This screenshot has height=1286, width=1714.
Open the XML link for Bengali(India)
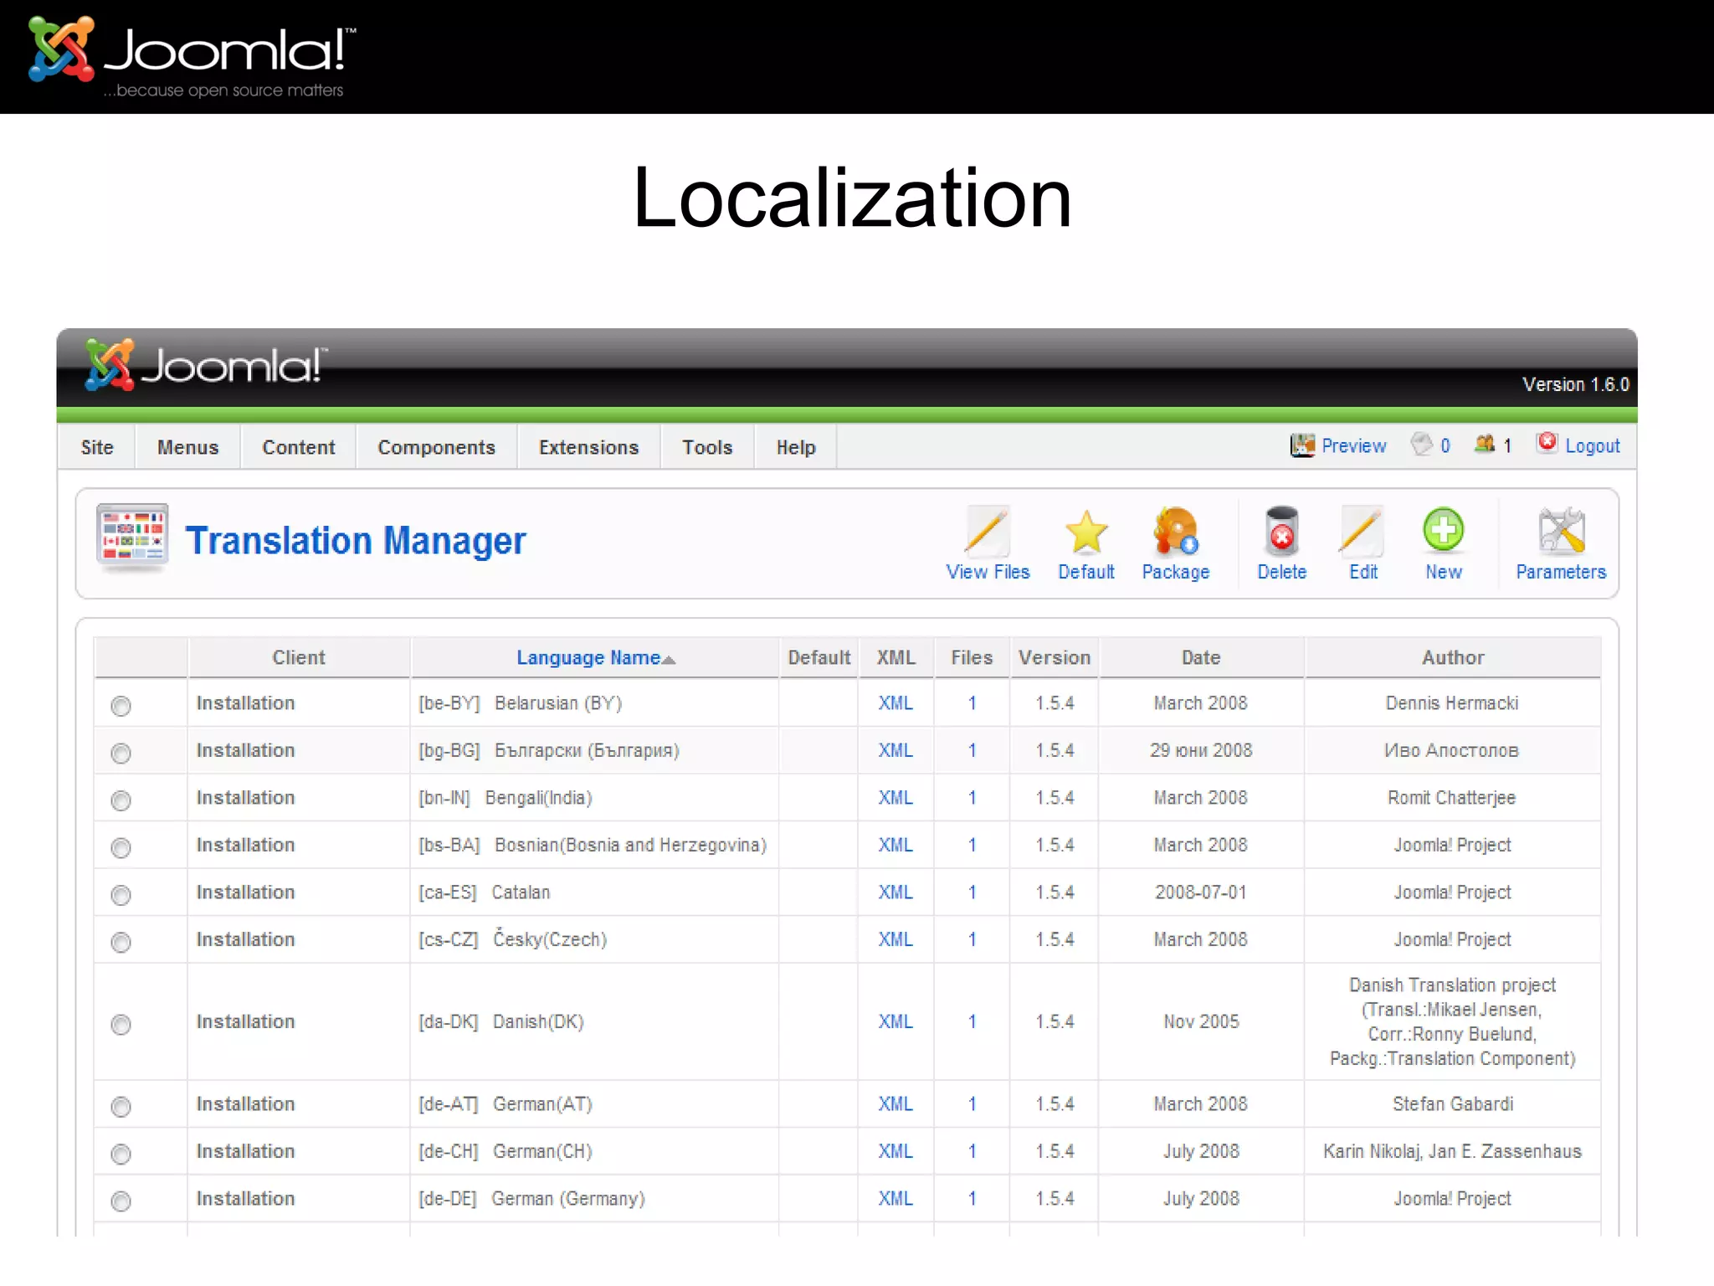click(x=895, y=798)
